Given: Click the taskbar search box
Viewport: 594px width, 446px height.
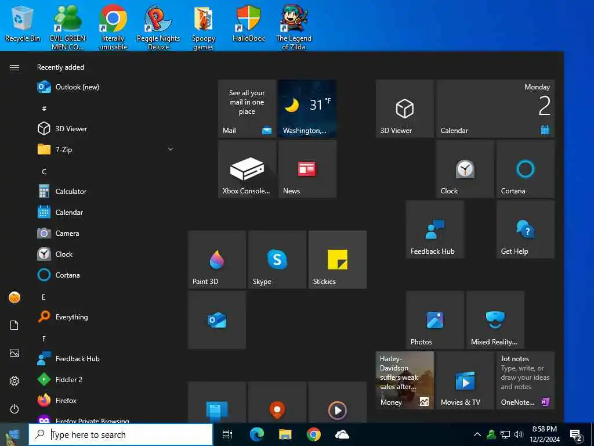Looking at the screenshot, I should pos(121,434).
